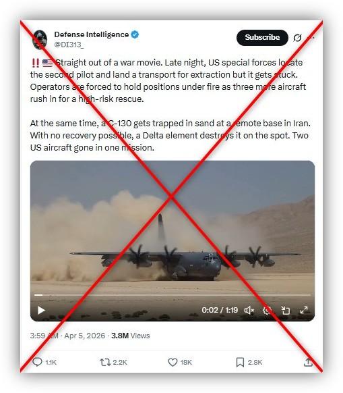Bookmark this post

240,362
